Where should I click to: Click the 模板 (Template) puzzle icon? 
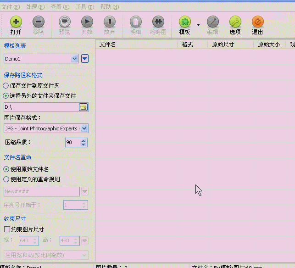click(x=184, y=22)
